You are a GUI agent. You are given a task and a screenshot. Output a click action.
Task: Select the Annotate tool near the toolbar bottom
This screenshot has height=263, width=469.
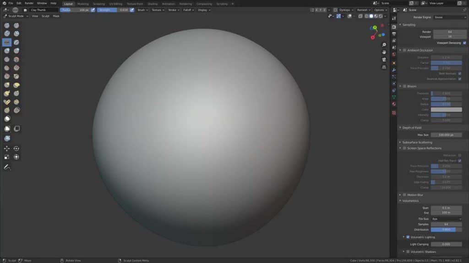(x=6, y=168)
